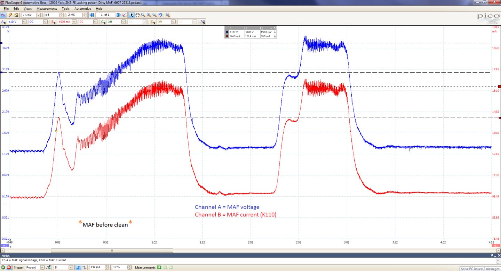The width and height of the screenshot is (501, 271).
Task: Select the zoom-out tool
Action: 154,15
